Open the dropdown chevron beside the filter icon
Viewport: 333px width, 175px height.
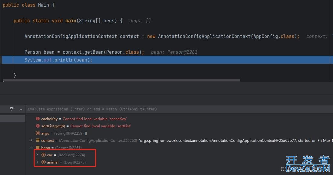pos(21,109)
